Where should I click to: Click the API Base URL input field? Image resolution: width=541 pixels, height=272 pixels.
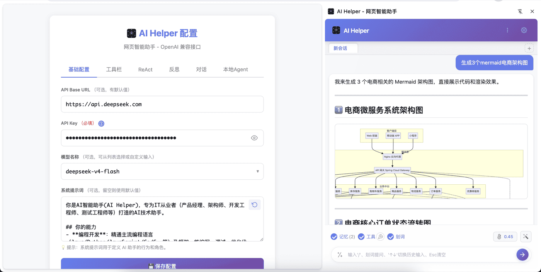(162, 104)
